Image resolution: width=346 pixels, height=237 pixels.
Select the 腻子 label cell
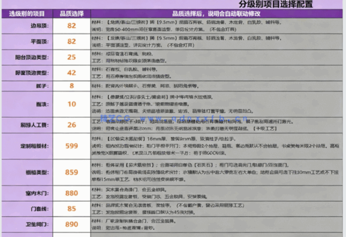[x=27, y=86]
